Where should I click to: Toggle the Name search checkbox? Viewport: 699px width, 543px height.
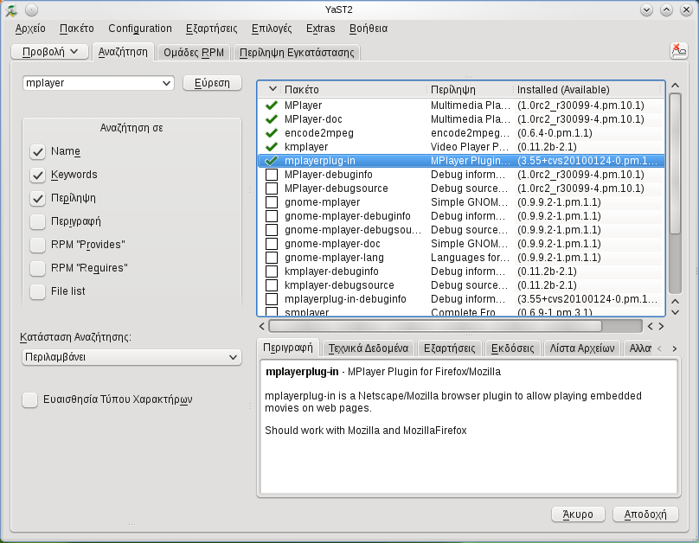pyautogui.click(x=38, y=152)
